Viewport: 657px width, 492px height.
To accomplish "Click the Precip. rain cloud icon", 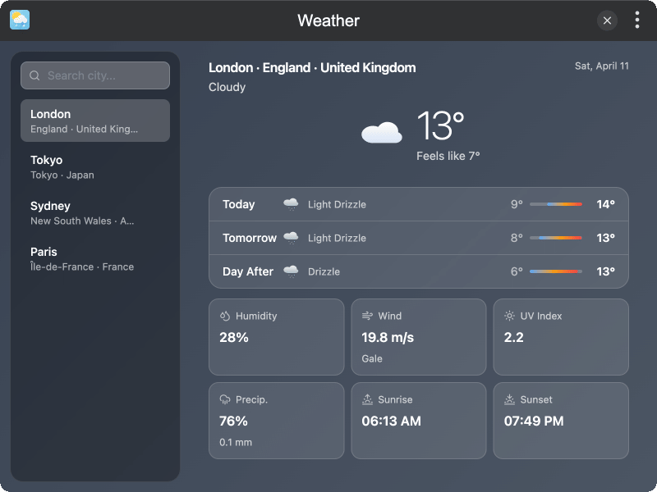I will point(225,399).
